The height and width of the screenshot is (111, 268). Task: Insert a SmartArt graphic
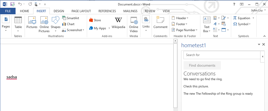(x=70, y=18)
